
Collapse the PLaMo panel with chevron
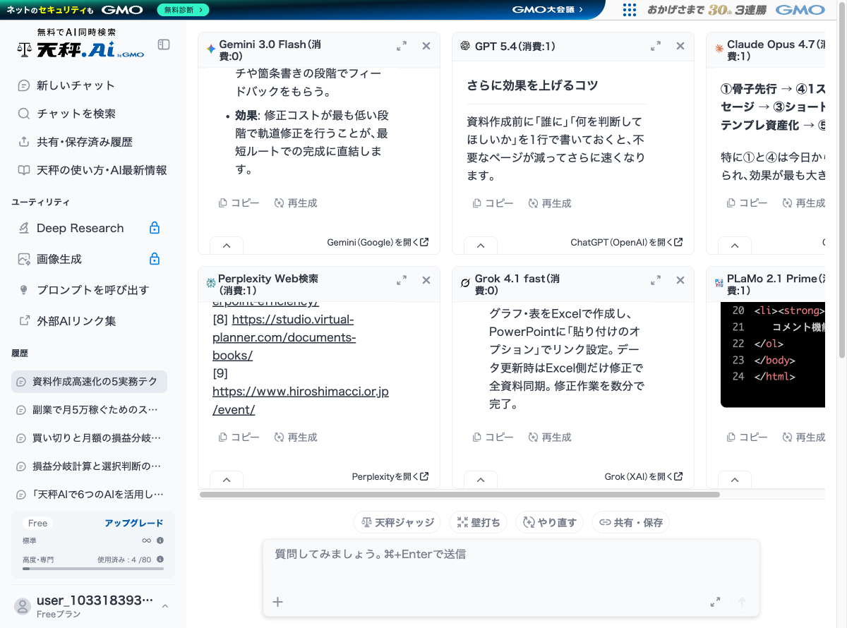735,480
